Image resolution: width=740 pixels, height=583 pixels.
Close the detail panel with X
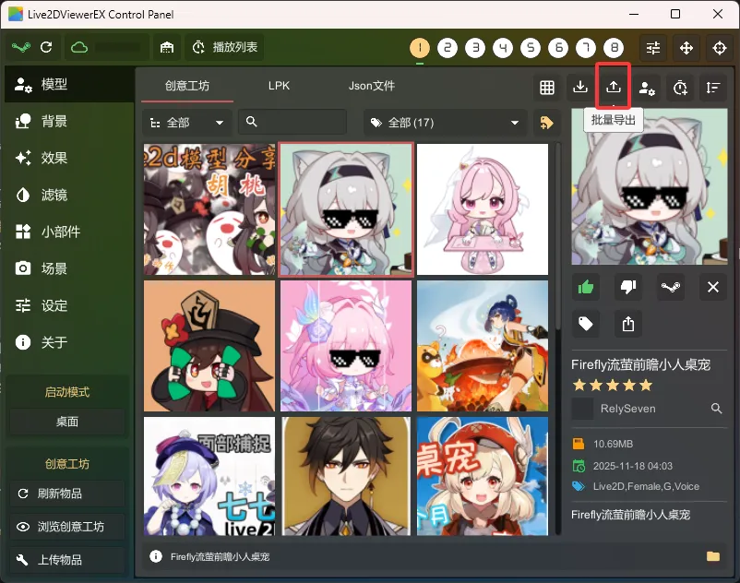pos(712,287)
